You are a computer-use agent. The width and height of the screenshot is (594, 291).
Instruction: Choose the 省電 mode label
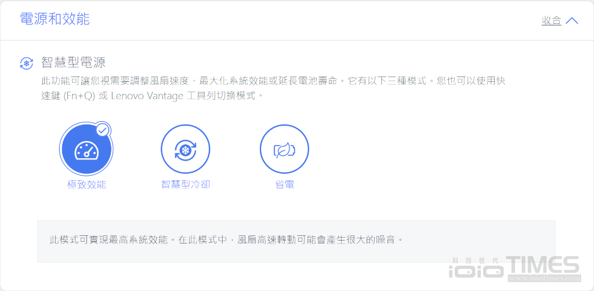(x=284, y=185)
